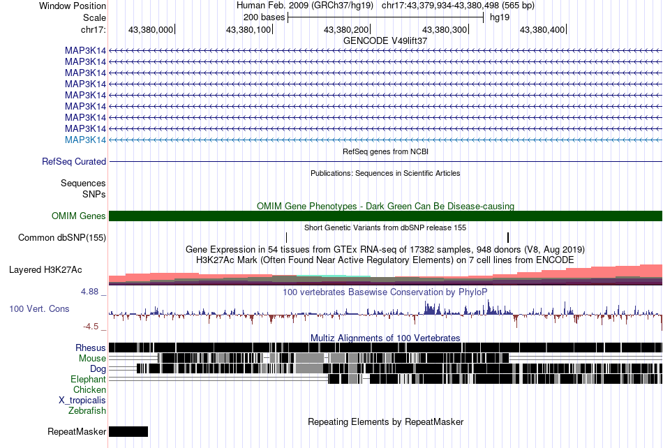Click the 4.88 PhyloP upper scale value
This screenshot has height=448, width=663.
pyautogui.click(x=89, y=291)
